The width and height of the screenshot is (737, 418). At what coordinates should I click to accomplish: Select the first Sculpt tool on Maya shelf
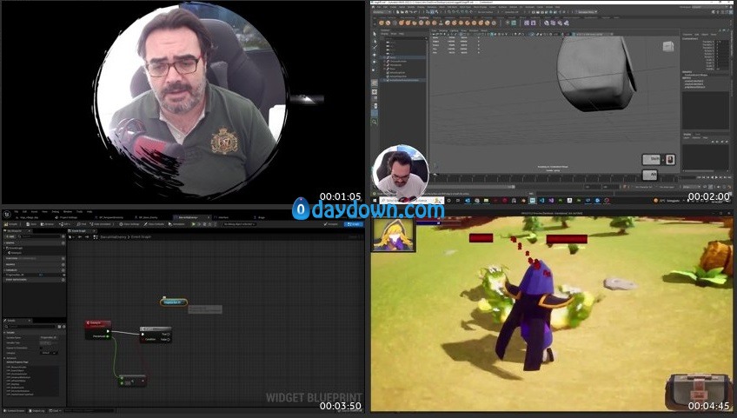[382, 23]
